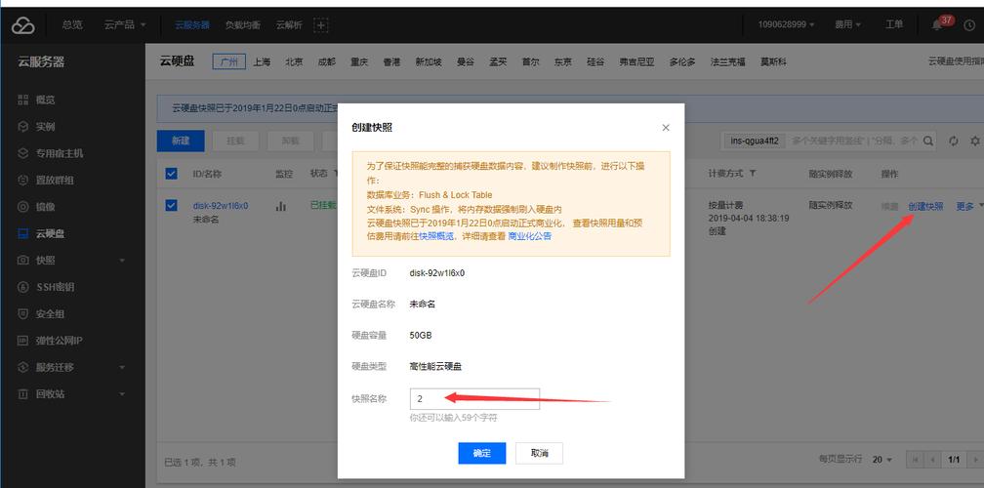This screenshot has height=488, width=984.
Task: Select the 上海 region tab
Action: pos(262,61)
